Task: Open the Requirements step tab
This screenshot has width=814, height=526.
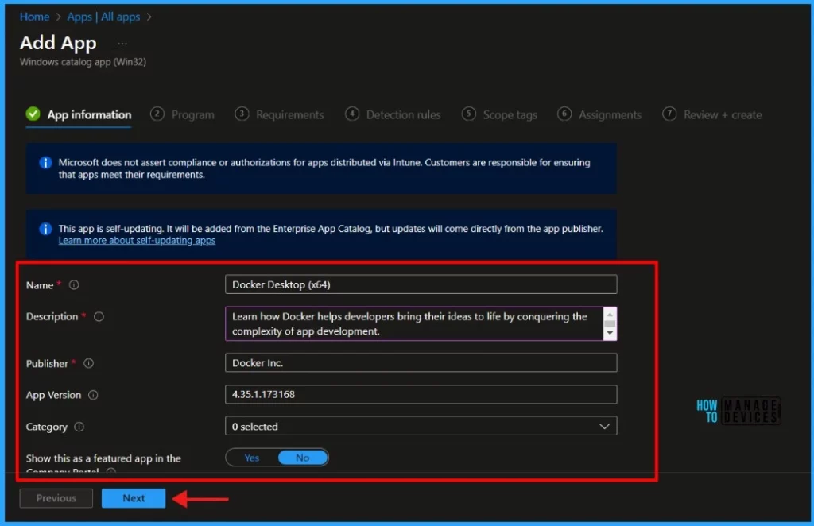Action: (279, 114)
